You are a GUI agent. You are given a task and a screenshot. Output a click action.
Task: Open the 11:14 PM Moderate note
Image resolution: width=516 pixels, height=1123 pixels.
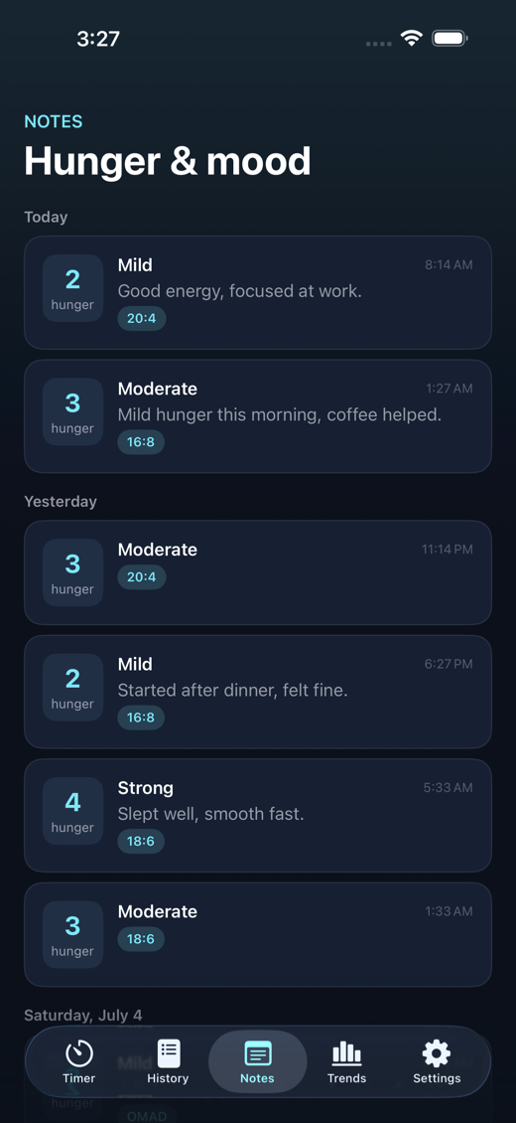258,572
